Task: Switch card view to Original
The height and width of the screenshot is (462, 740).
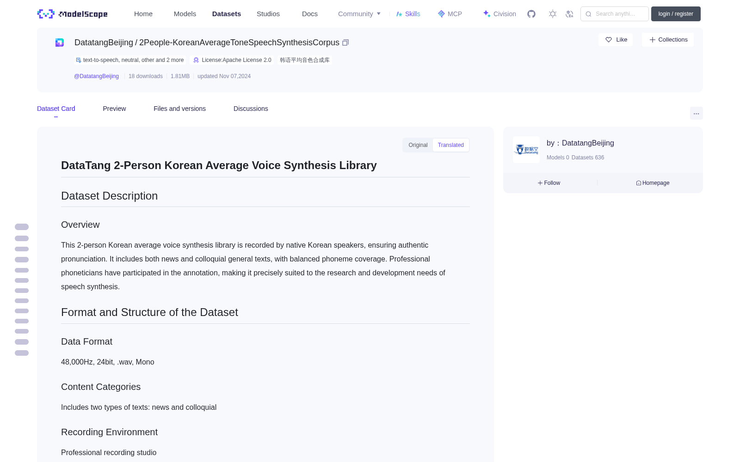Action: click(x=418, y=145)
